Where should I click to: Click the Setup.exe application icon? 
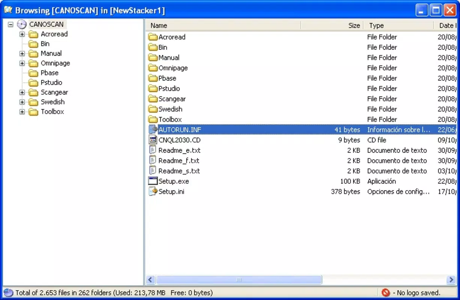pos(153,181)
